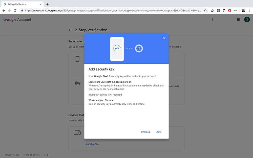Select the 2-Step Verification browser tab

tap(23, 4)
